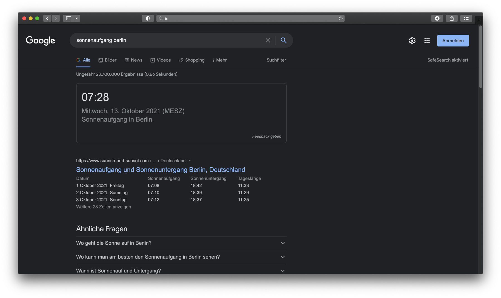The image size is (501, 298).
Task: Open the sidebar options dropdown arrow
Action: pyautogui.click(x=77, y=18)
